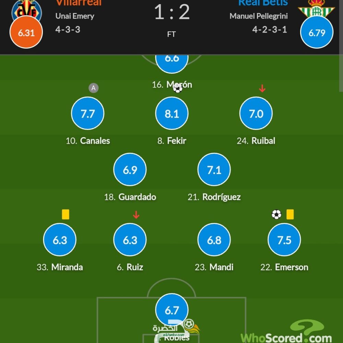Open Guardado's 6.9 rating circle

(x=130, y=169)
